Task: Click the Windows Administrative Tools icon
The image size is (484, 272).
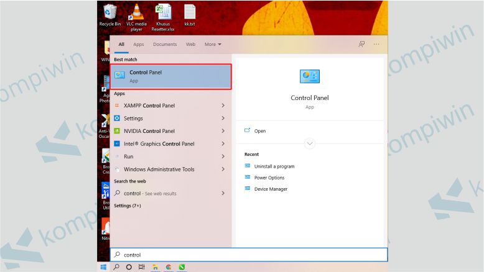Action: pyautogui.click(x=117, y=169)
